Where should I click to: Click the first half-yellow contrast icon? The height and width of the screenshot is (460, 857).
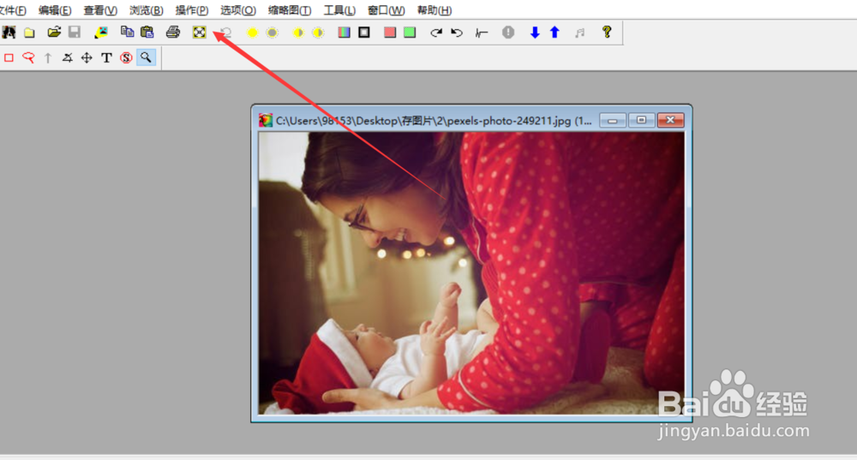(x=298, y=33)
